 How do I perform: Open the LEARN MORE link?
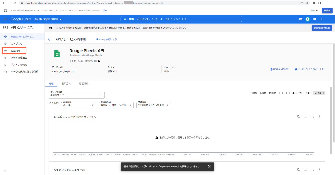[x=279, y=69]
